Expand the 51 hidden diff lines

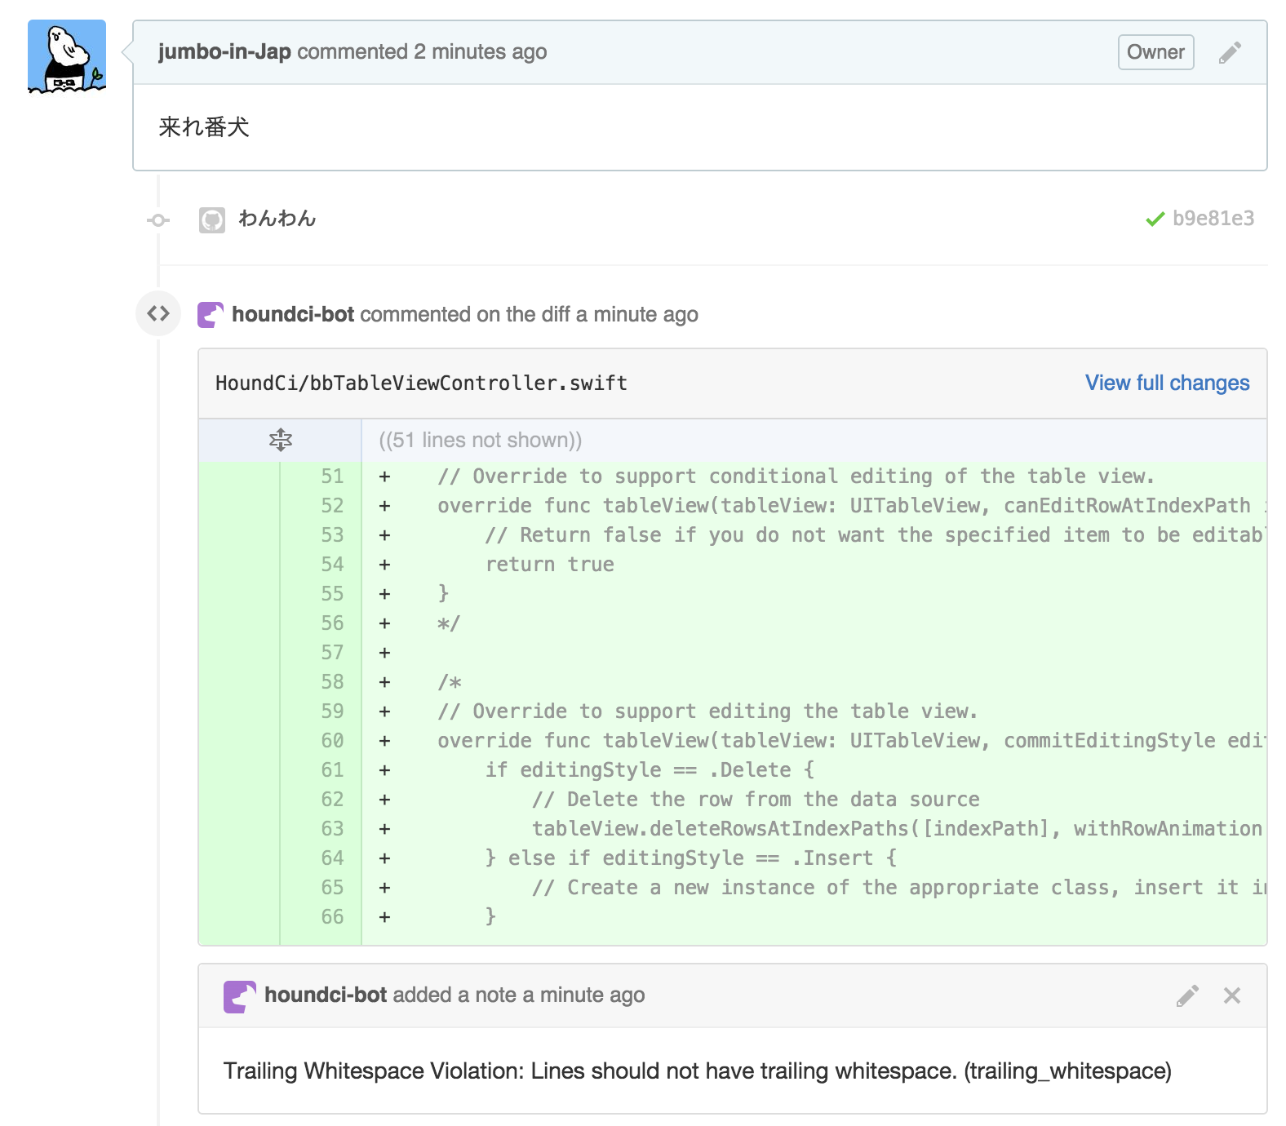[281, 441]
